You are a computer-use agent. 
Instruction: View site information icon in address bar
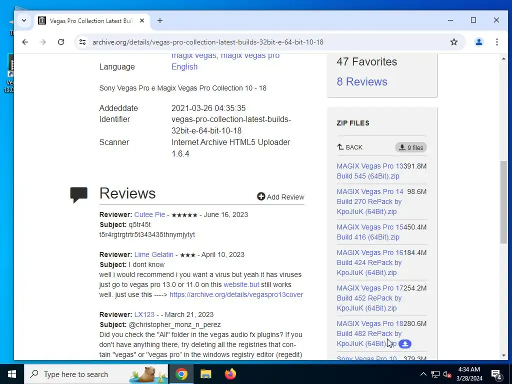[82, 42]
